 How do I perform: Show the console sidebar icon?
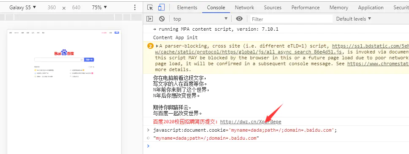tap(149, 19)
